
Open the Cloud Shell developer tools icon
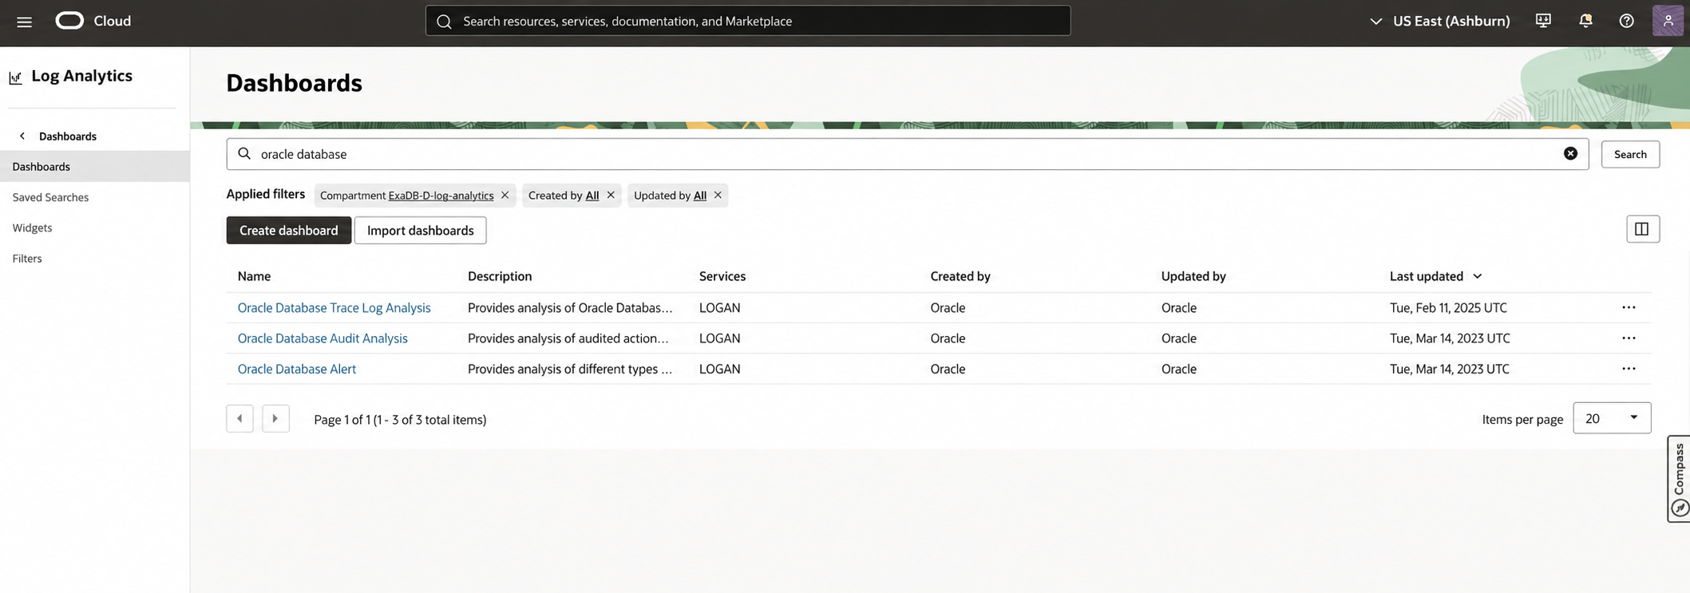1543,21
